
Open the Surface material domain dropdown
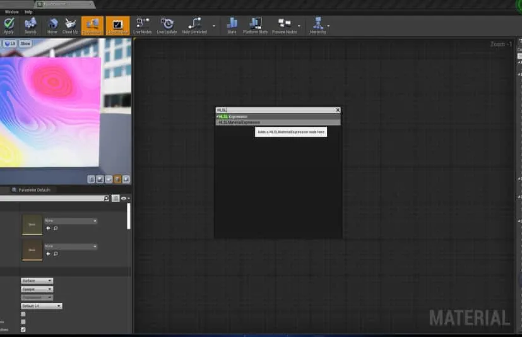click(x=37, y=281)
